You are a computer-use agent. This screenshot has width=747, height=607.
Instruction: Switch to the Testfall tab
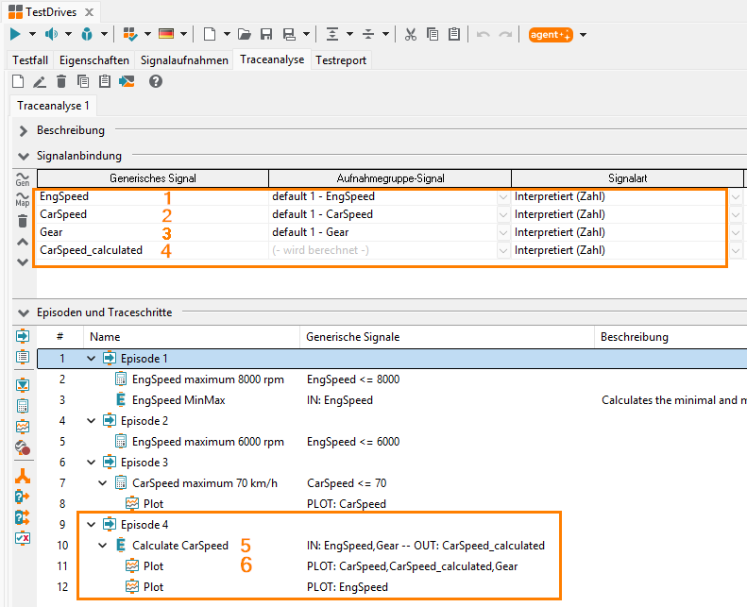tap(30, 60)
